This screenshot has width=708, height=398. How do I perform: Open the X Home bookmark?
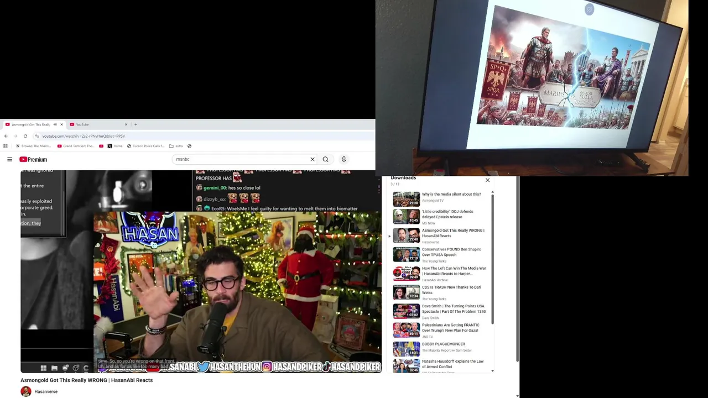(114, 146)
